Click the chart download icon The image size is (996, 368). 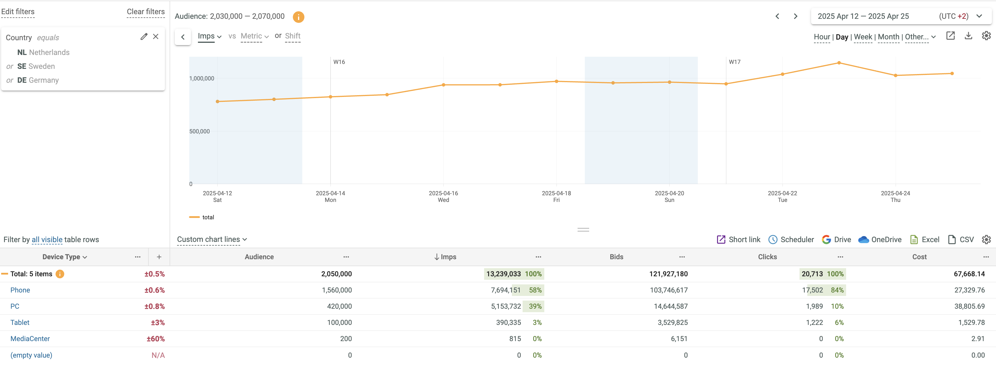click(968, 36)
